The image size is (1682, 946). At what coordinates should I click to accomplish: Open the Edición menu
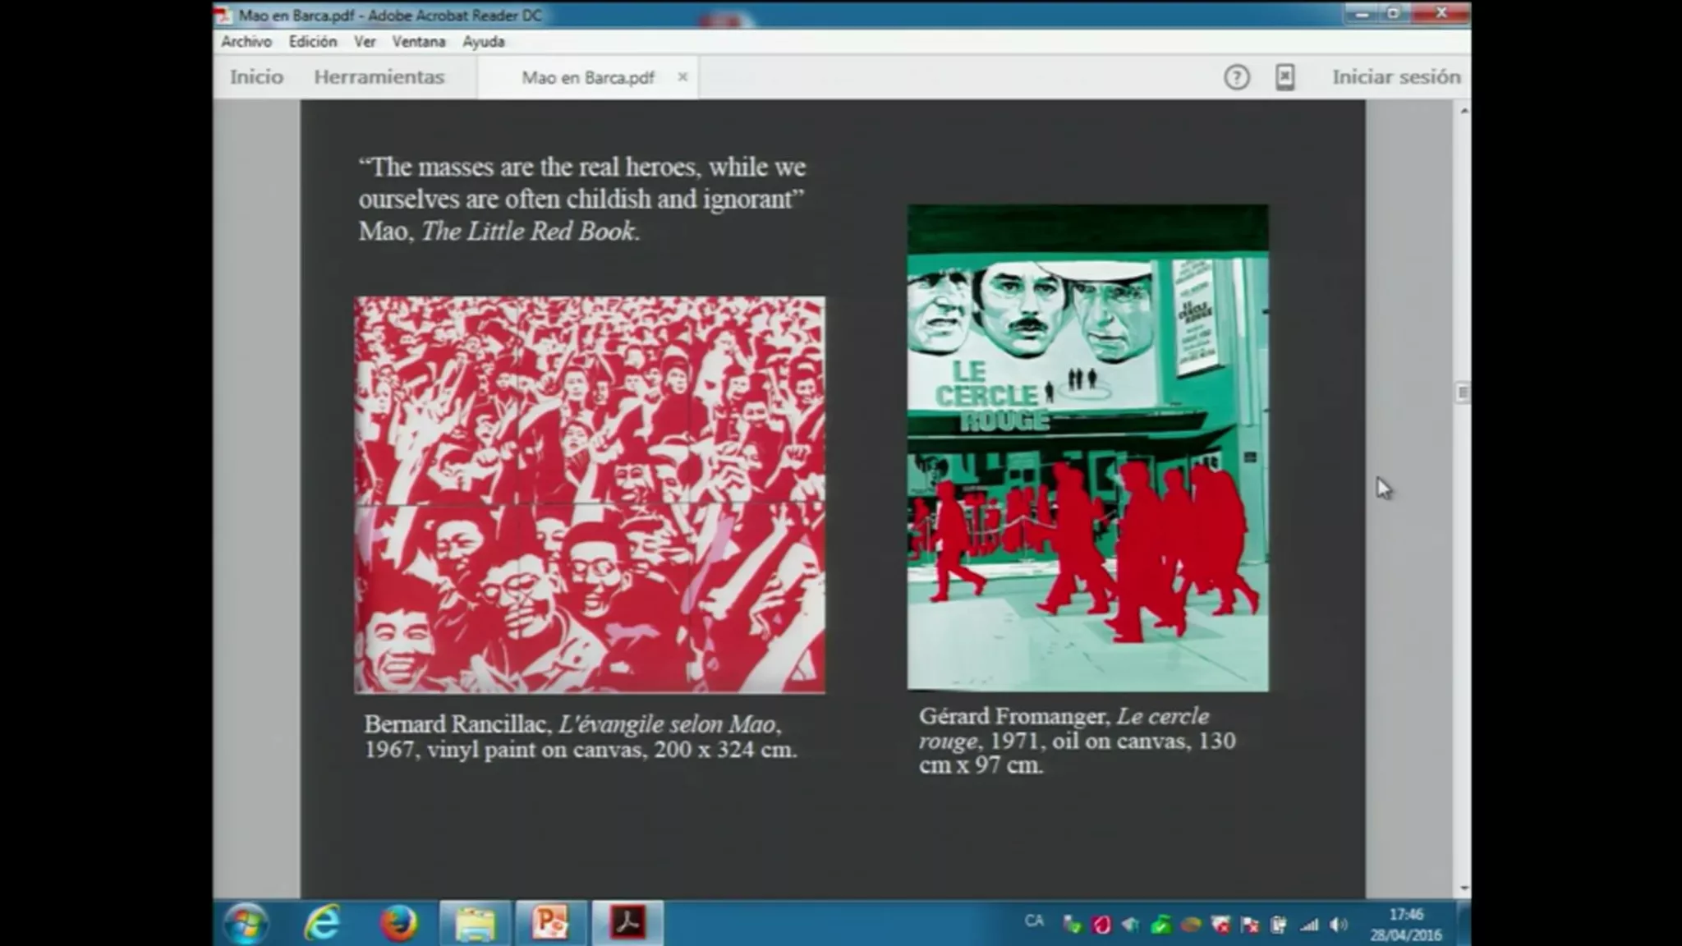(x=313, y=42)
